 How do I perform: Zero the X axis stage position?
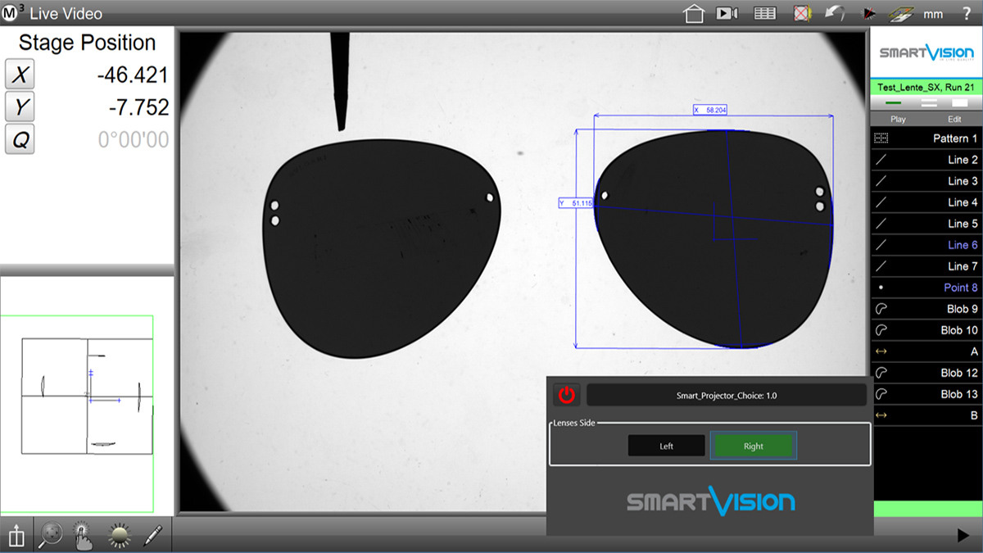pos(20,75)
